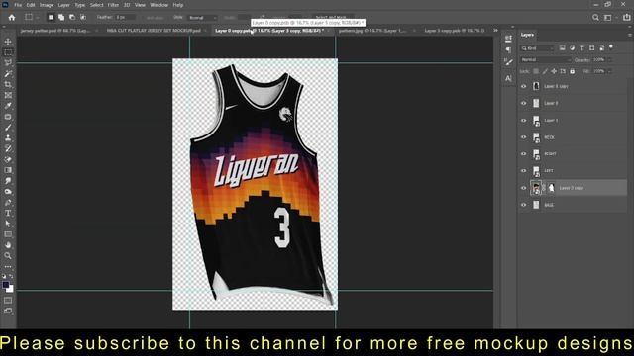Expand the hidden document tabs list

(x=495, y=31)
